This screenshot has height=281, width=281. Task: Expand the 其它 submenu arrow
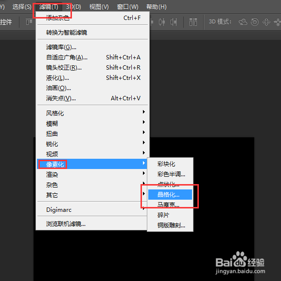pos(144,194)
